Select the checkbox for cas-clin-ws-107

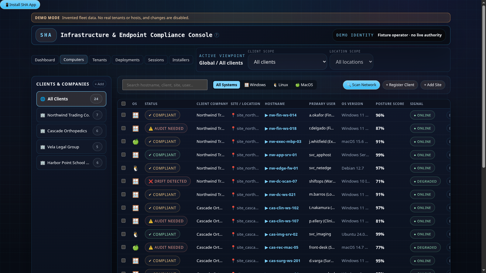(123, 221)
